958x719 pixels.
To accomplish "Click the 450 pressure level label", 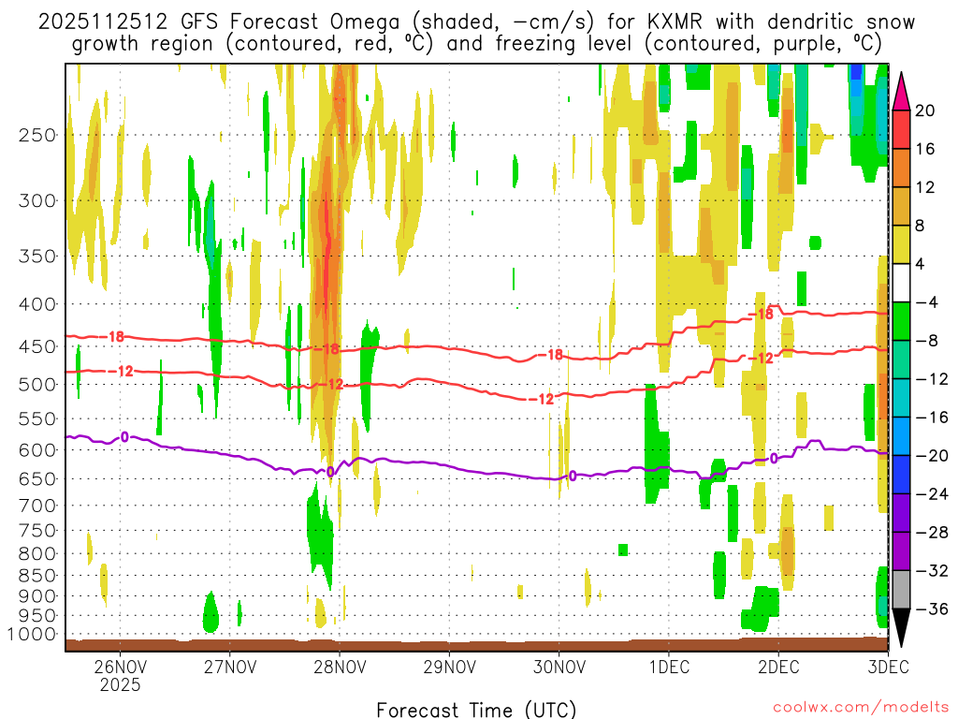I will click(37, 346).
